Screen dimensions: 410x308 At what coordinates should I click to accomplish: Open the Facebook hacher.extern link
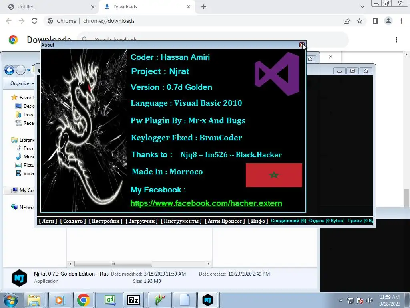206,203
